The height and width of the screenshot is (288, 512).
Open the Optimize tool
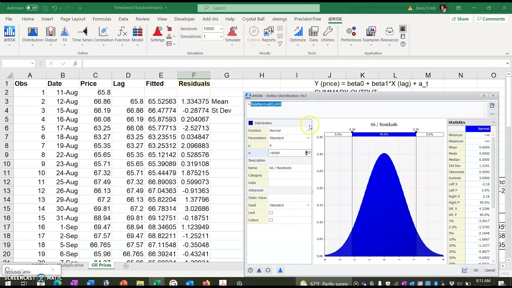298,35
